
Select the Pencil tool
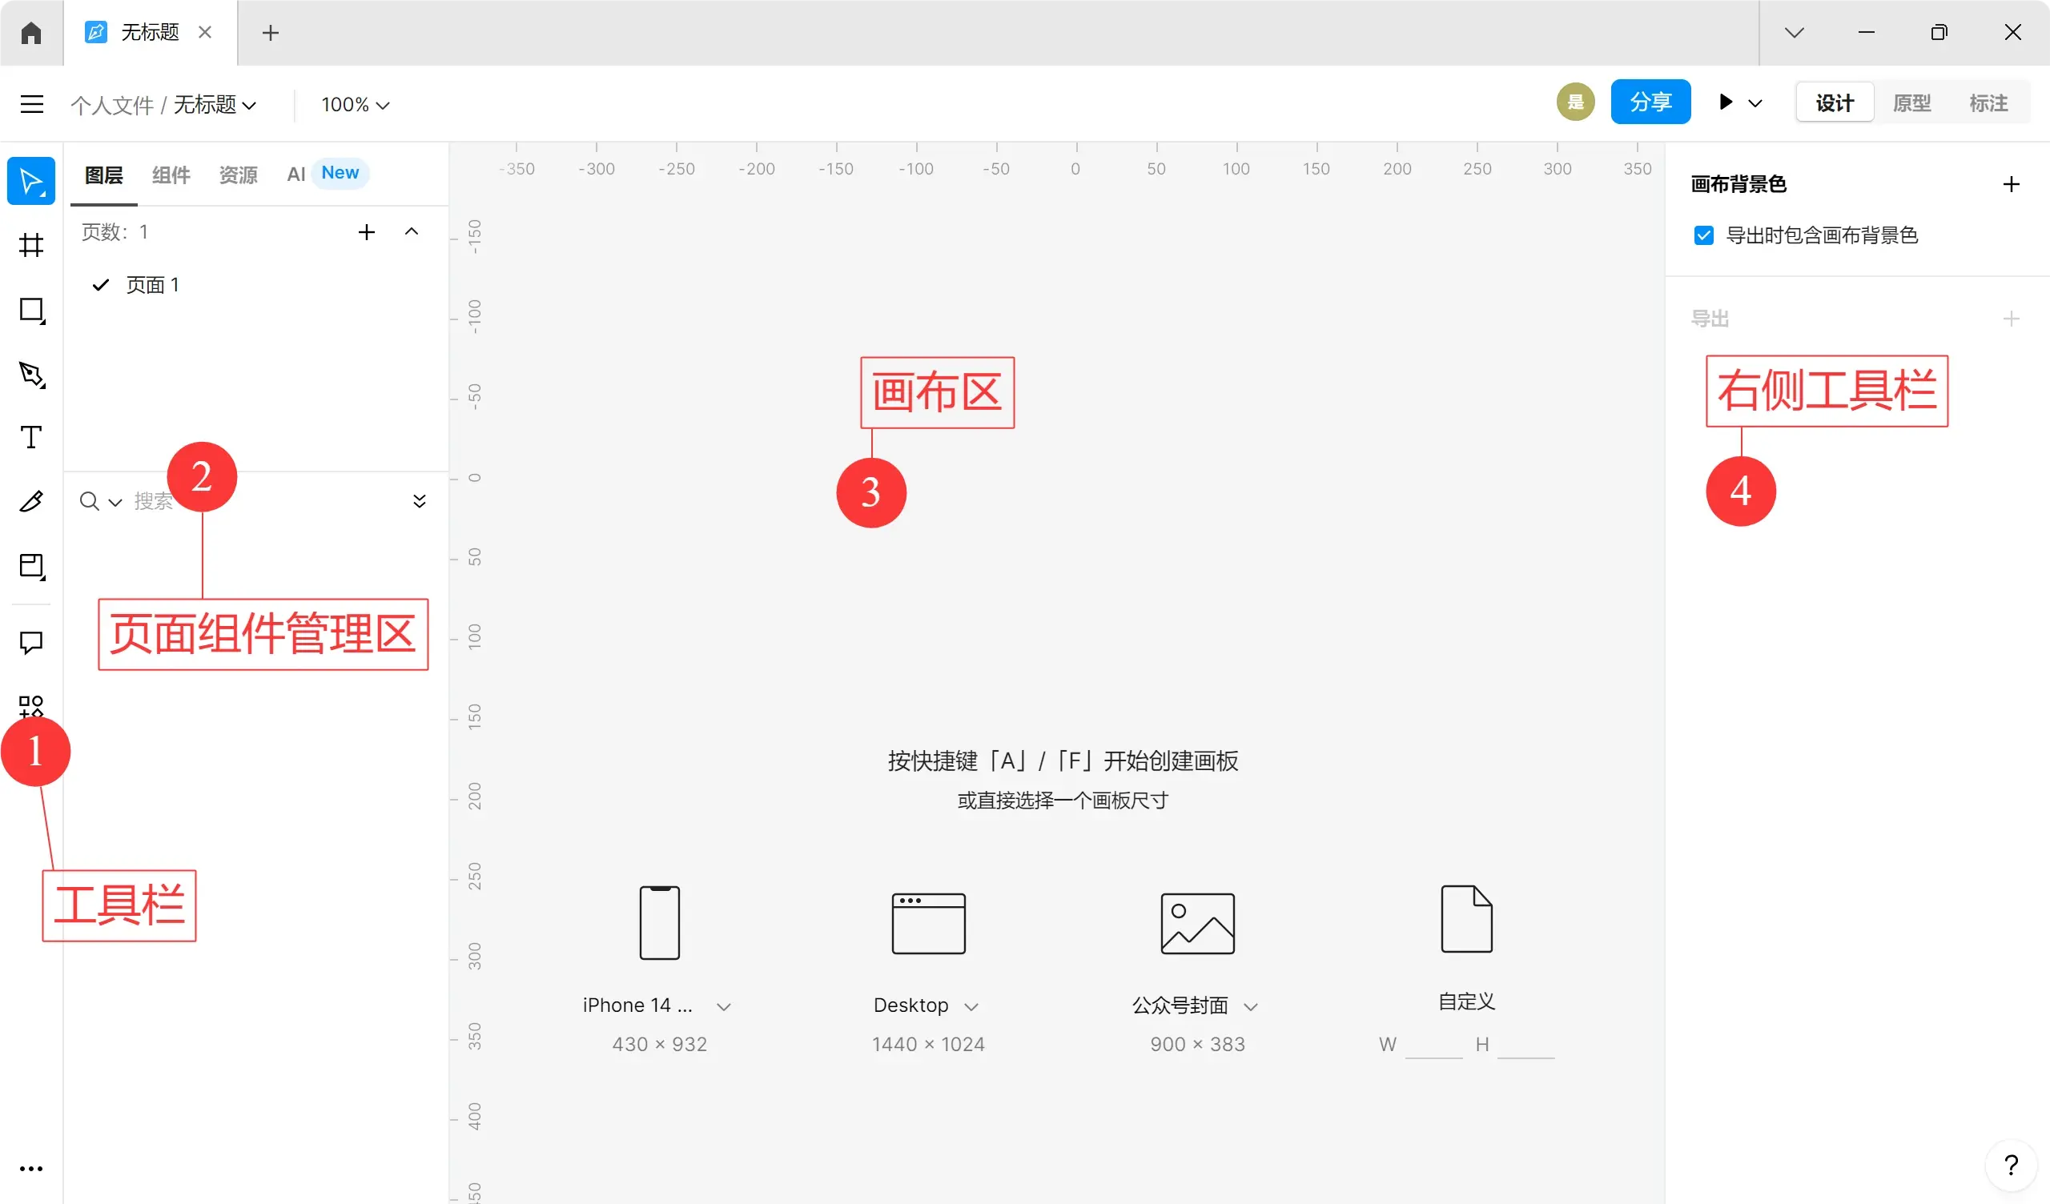31,501
